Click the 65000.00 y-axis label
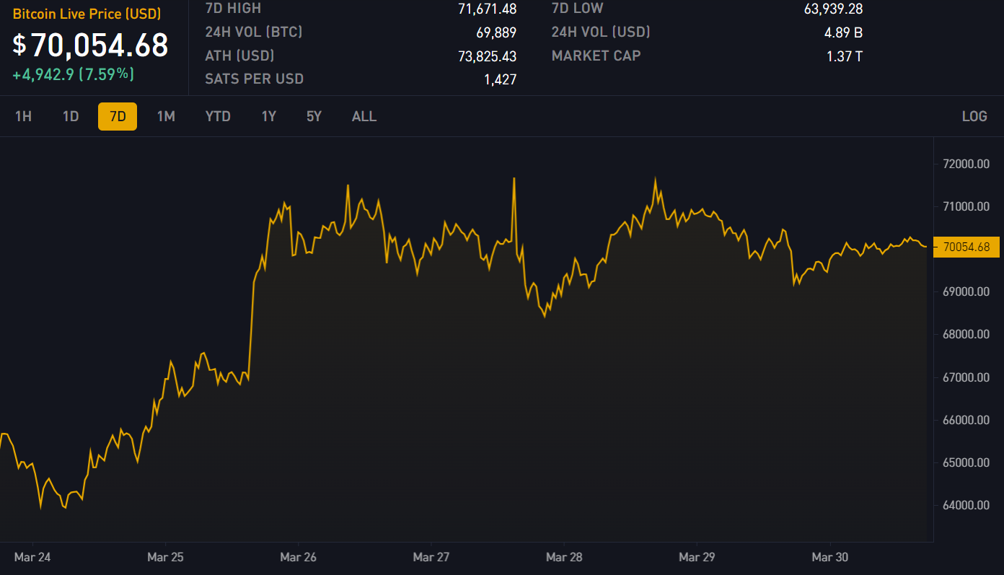The height and width of the screenshot is (575, 1004). click(965, 462)
